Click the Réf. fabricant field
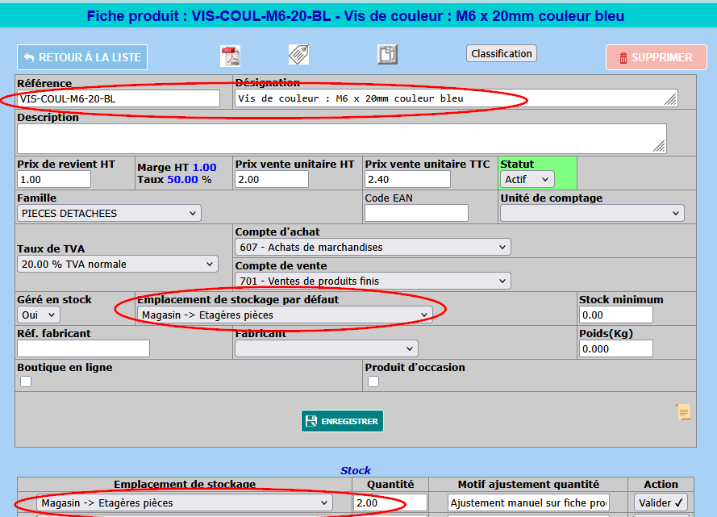 [x=84, y=348]
